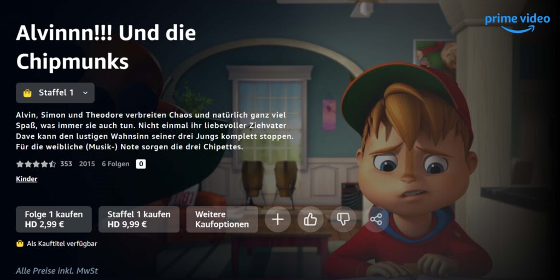Click the 6 Folgen episode count

point(116,164)
